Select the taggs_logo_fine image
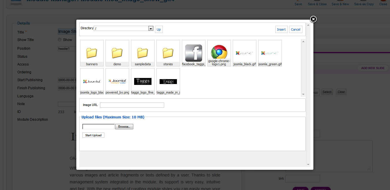 (143, 81)
